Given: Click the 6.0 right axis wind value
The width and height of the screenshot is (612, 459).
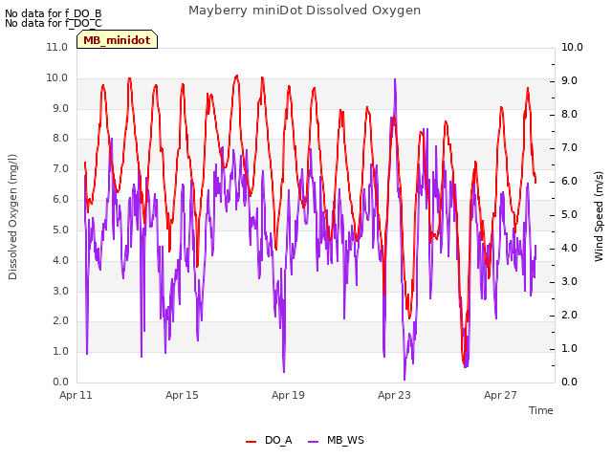Looking at the screenshot, I should point(569,181).
